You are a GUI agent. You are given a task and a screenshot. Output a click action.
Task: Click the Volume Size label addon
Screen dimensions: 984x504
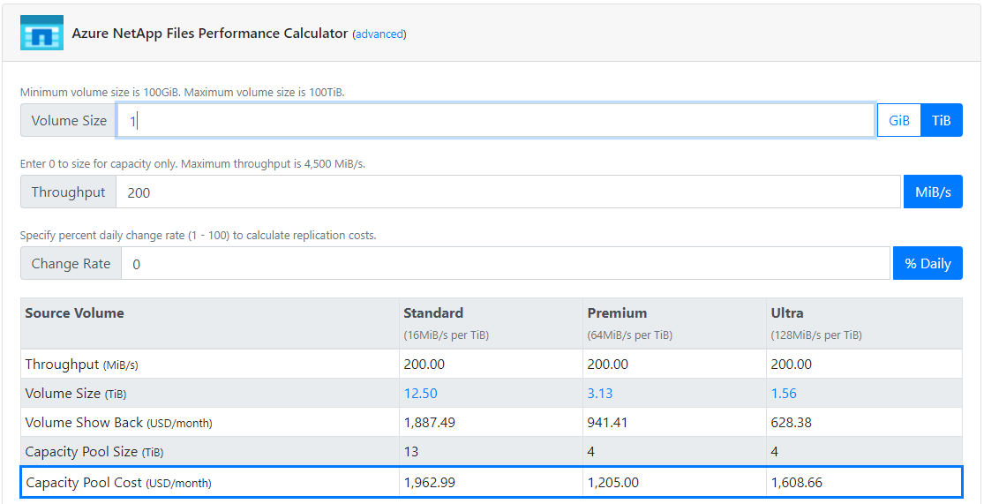69,121
